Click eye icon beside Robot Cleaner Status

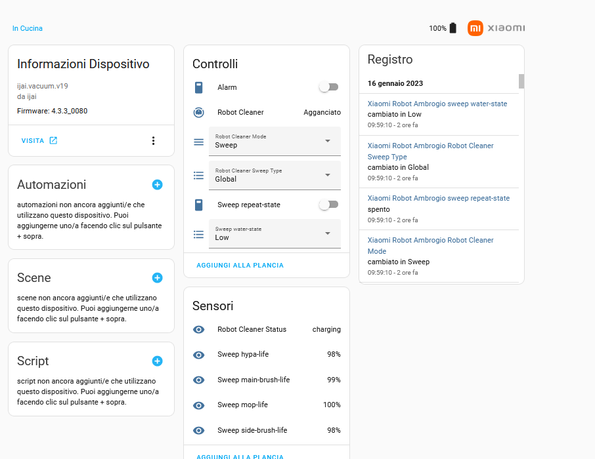click(198, 330)
